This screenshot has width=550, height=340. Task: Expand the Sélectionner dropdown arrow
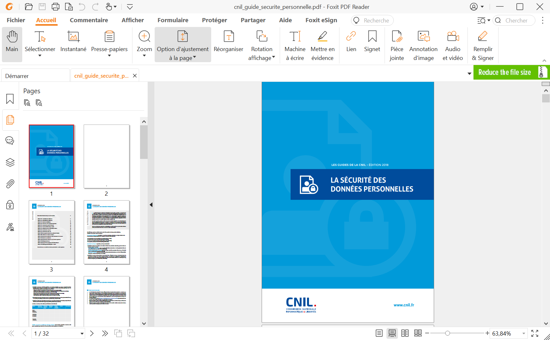click(40, 56)
